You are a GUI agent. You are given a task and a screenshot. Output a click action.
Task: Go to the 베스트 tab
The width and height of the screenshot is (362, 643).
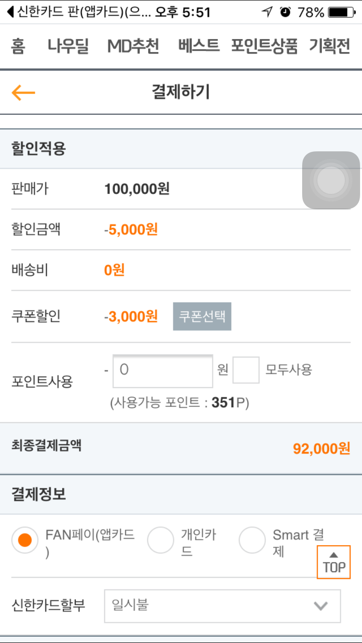pos(198,47)
